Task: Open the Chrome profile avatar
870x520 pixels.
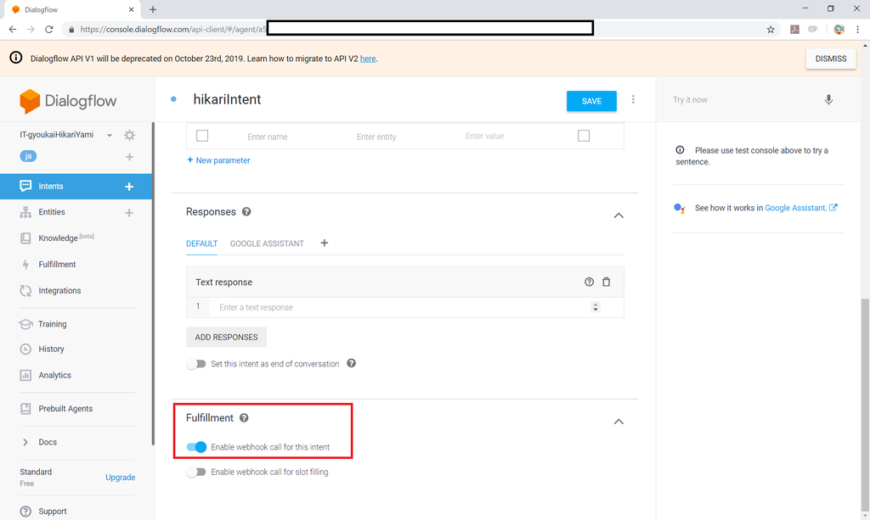Action: (x=839, y=30)
